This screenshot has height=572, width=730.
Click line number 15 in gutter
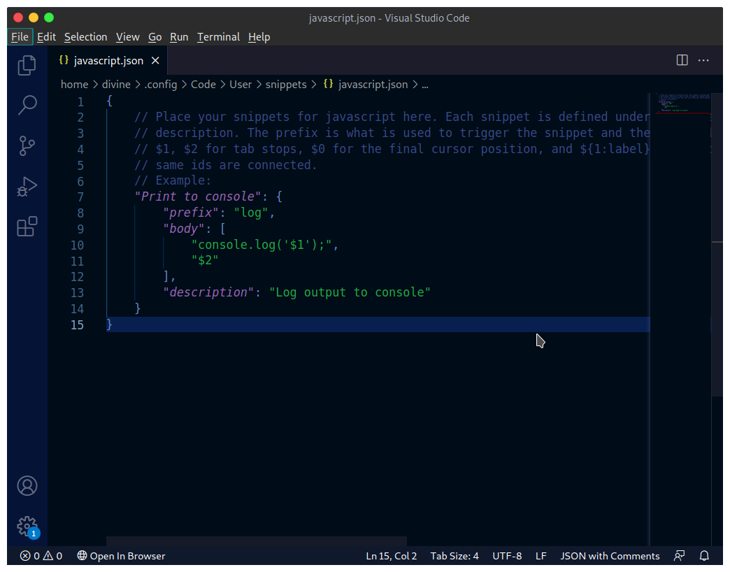tap(78, 325)
